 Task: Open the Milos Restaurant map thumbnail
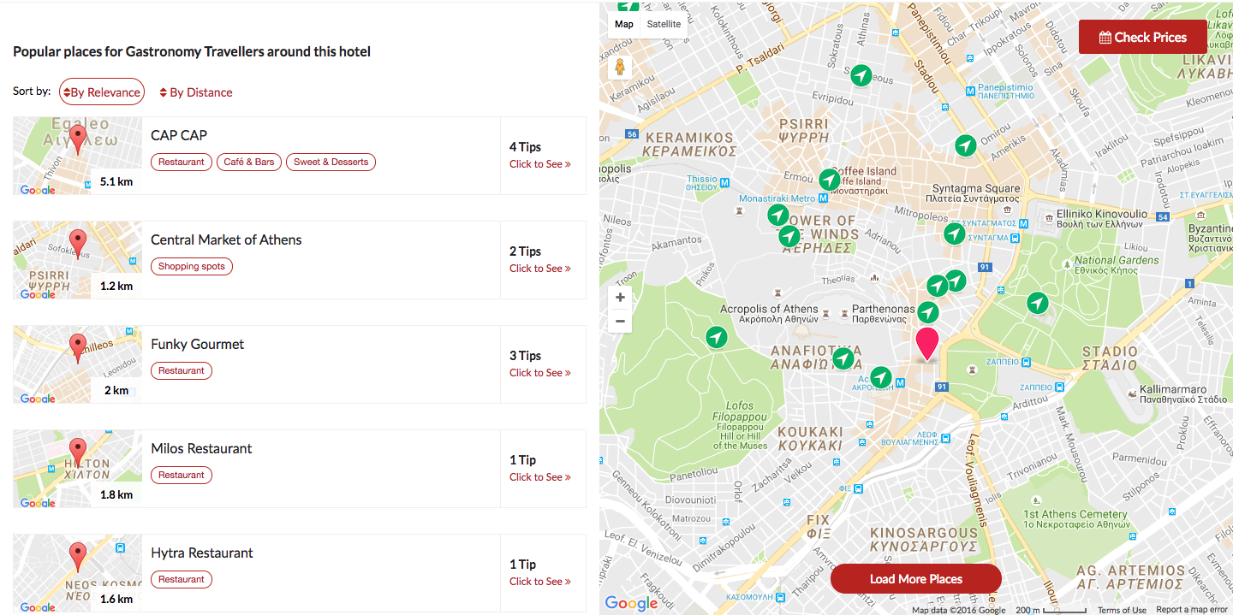pyautogui.click(x=76, y=469)
